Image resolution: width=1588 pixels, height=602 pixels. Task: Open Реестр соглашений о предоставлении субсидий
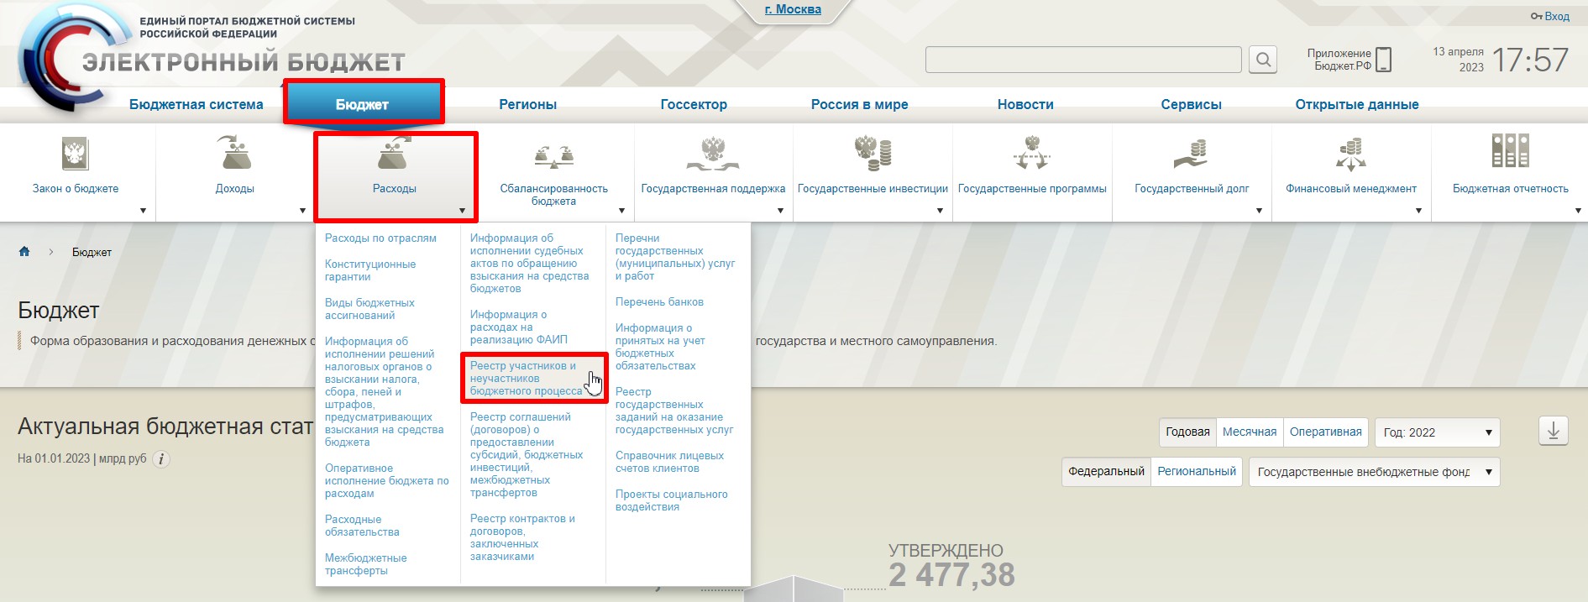(x=526, y=454)
